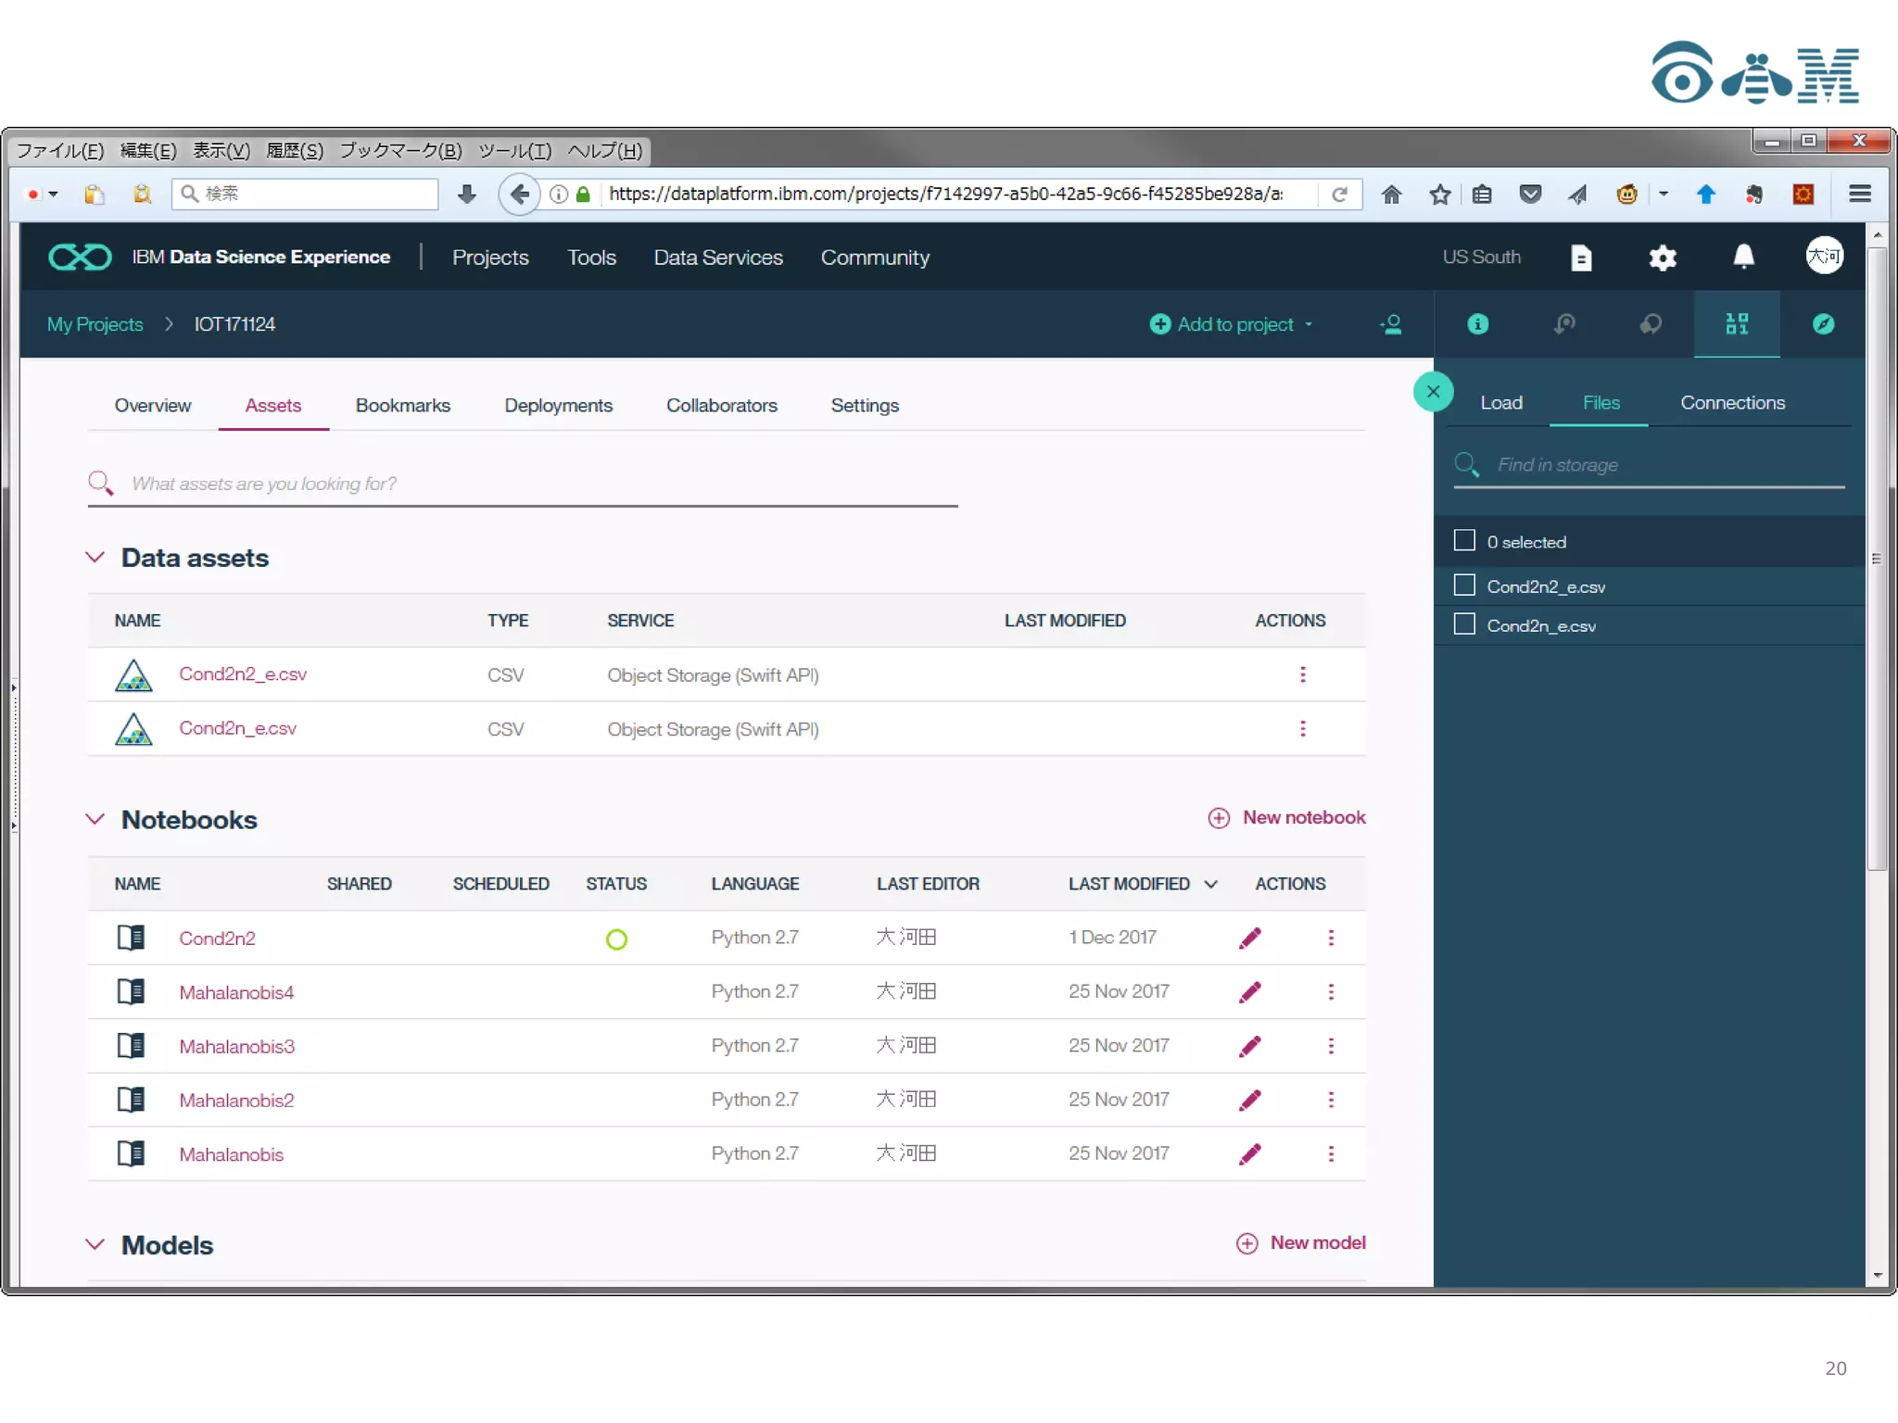Collapse the Notebooks section chevron
This screenshot has width=1898, height=1423.
[95, 820]
